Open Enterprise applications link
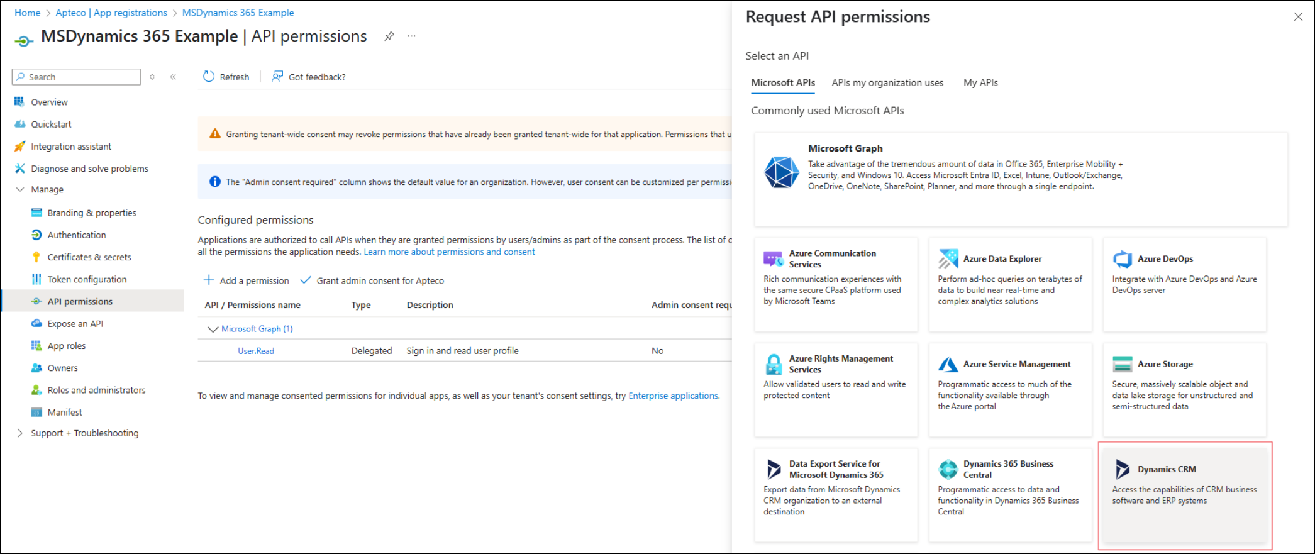 (x=673, y=396)
